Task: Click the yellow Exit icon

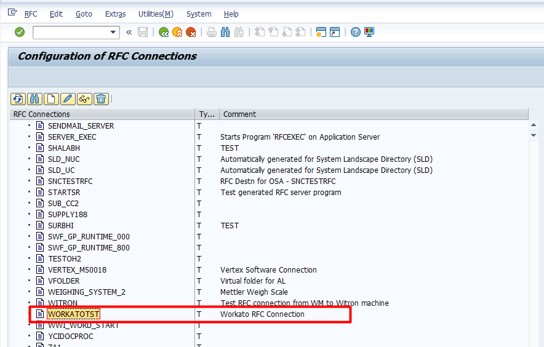Action: (177, 32)
